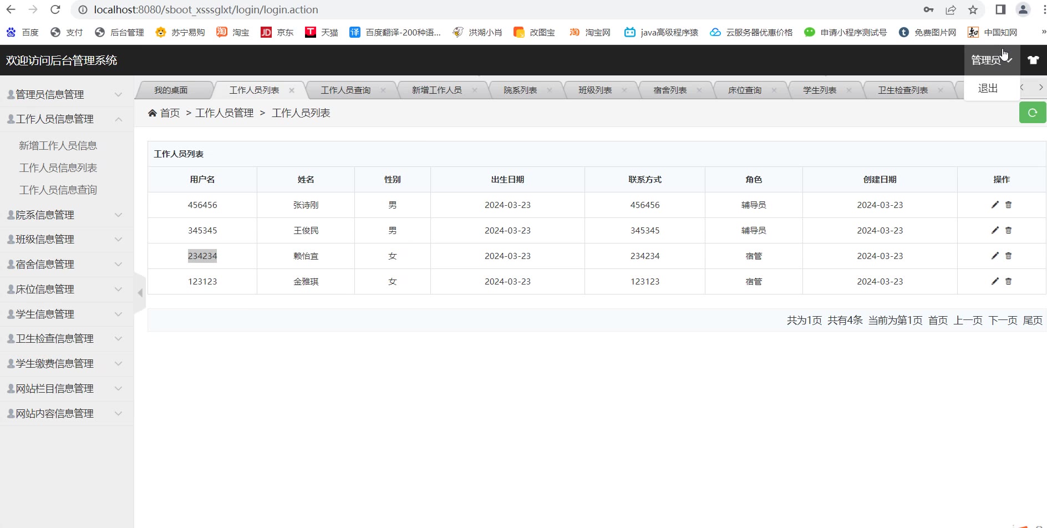Viewport: 1047px width, 528px height.
Task: Click the 用户名 column header
Action: (x=202, y=180)
